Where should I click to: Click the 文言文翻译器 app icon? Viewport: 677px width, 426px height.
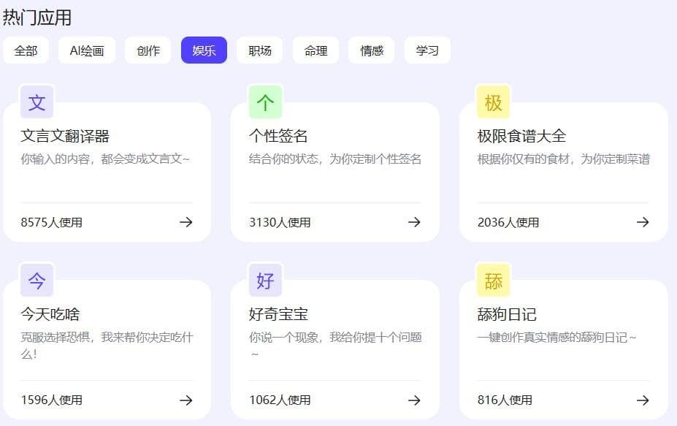point(37,102)
